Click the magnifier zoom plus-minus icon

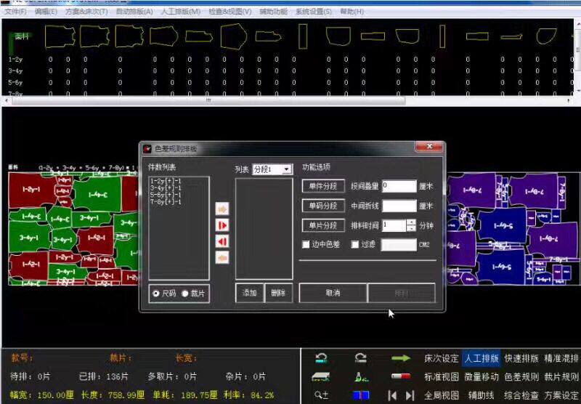coord(321,395)
